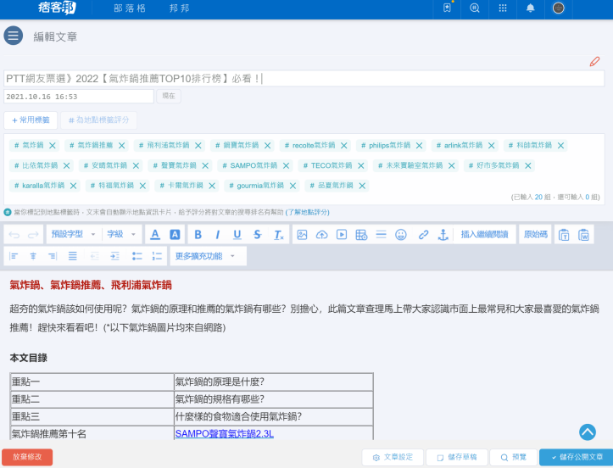Open the 字級 font size dropdown
The width and height of the screenshot is (613, 468).
coord(121,234)
